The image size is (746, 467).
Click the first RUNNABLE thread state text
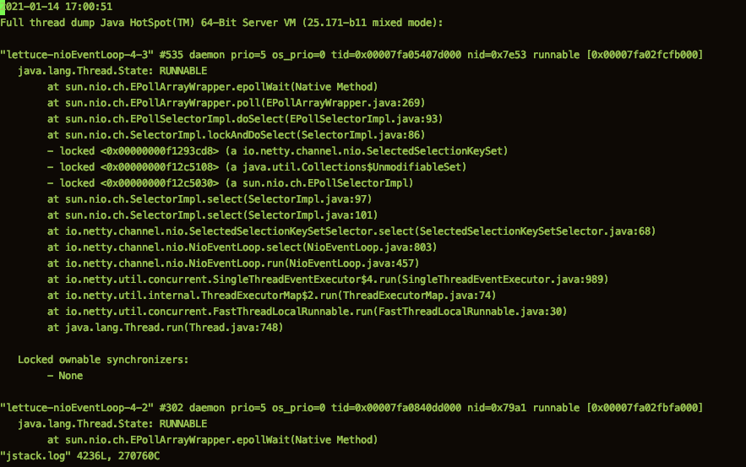pos(182,71)
